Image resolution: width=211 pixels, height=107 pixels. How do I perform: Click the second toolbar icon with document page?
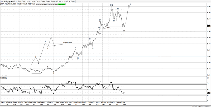point(5,2)
